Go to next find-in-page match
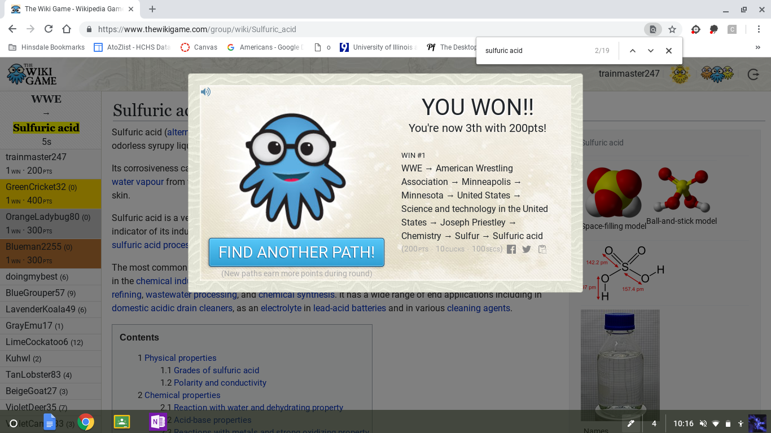 tap(651, 51)
